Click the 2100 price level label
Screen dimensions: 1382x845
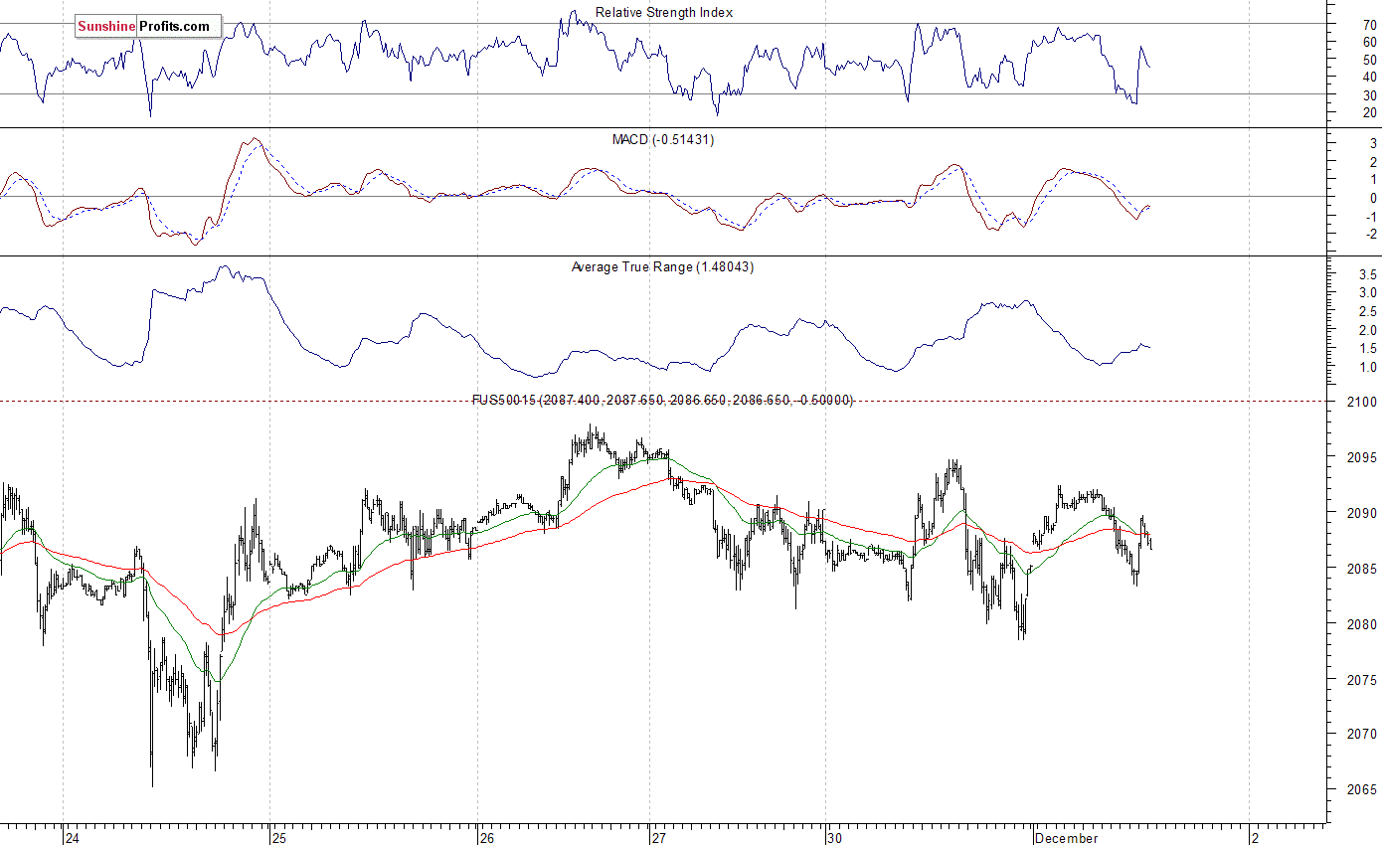click(x=1362, y=402)
